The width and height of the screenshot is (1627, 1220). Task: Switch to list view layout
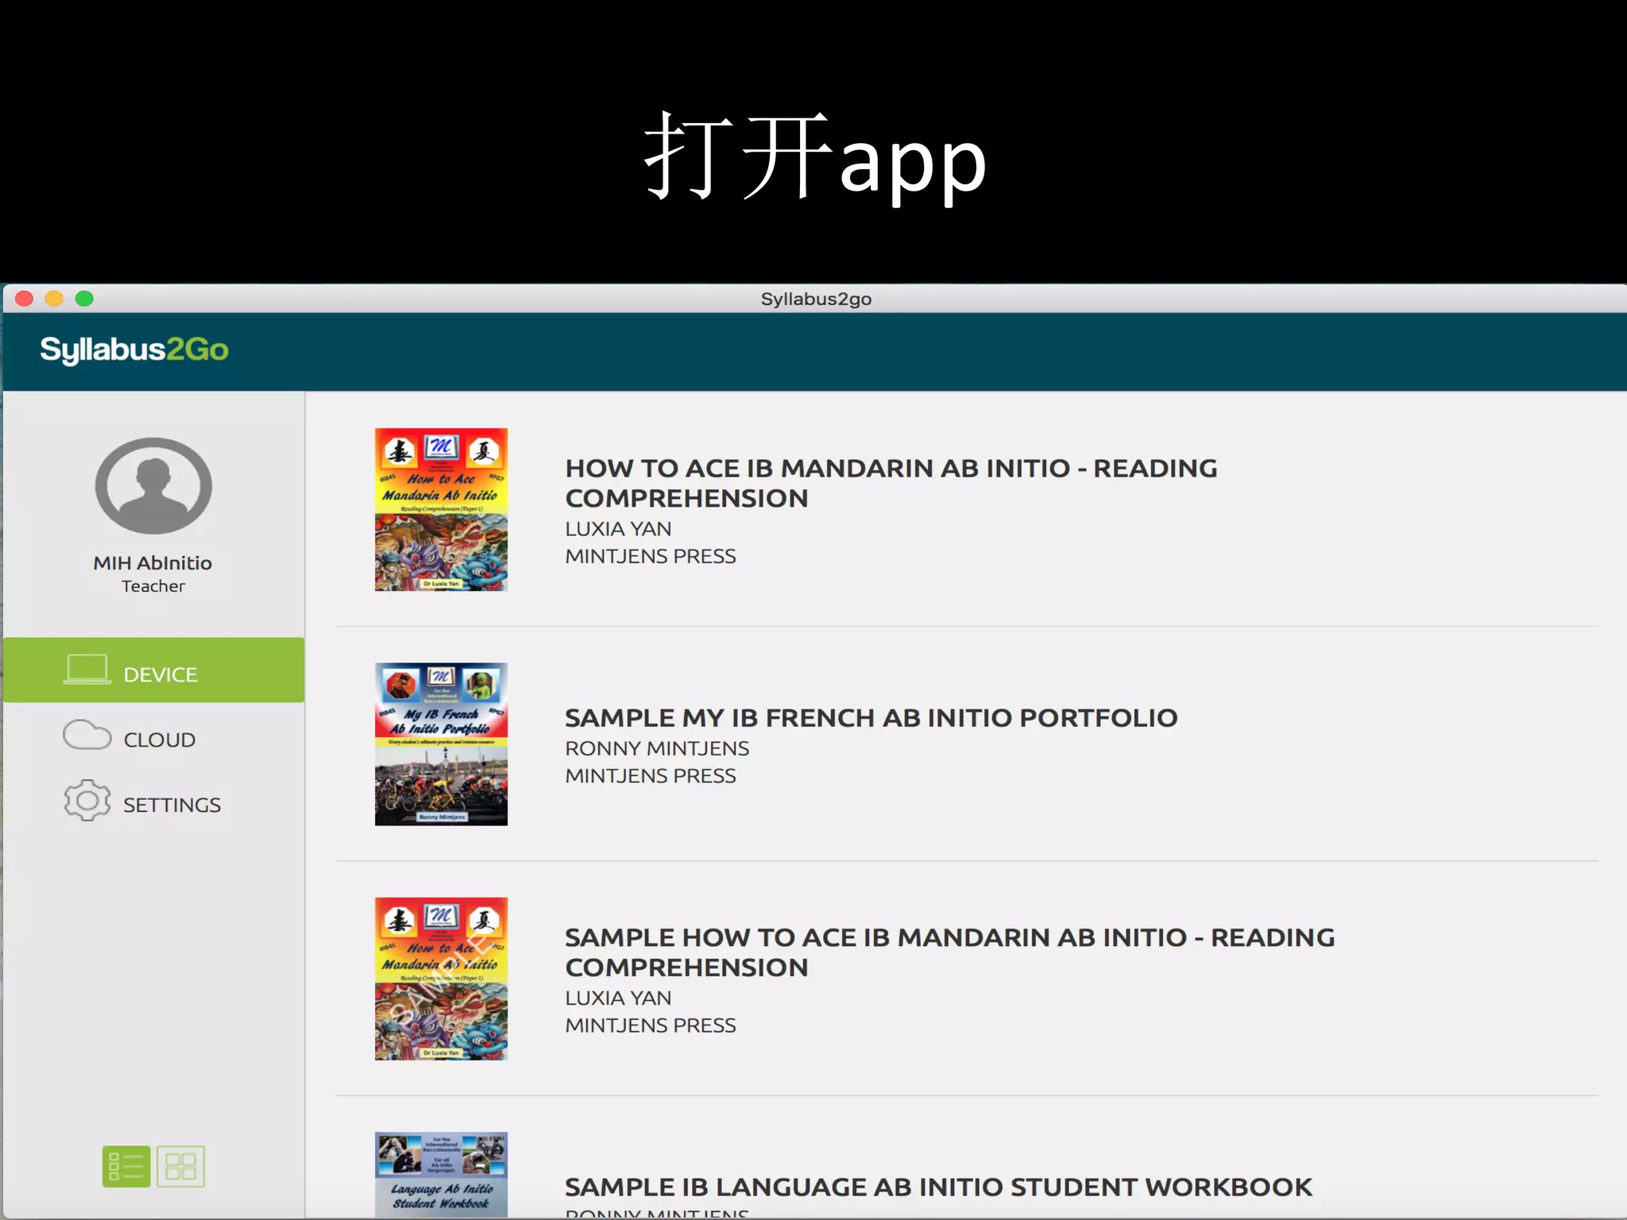tap(126, 1166)
